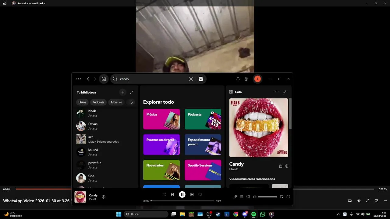Expand the now playing panel fullscreen

[x=285, y=92]
